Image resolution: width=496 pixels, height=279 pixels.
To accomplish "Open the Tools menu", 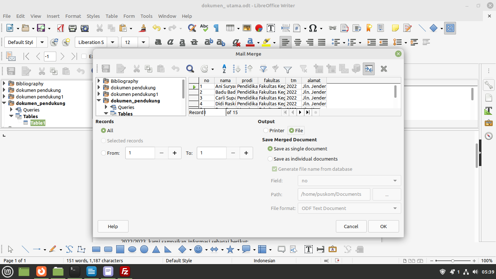I will click(146, 16).
